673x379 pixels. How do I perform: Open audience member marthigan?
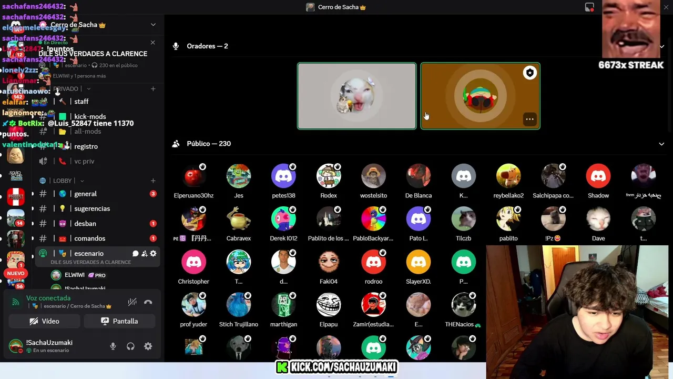pyautogui.click(x=283, y=311)
